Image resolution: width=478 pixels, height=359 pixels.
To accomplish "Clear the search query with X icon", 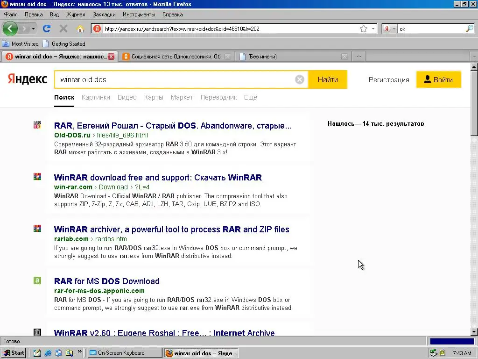I will coord(299,79).
